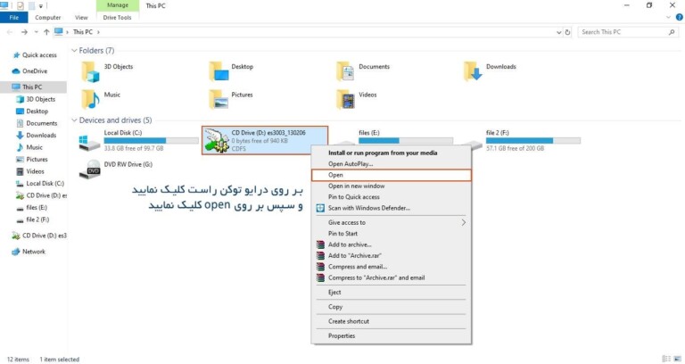Click the DVD RW Drive (G:) icon
This screenshot has height=364, width=685.
click(x=90, y=169)
